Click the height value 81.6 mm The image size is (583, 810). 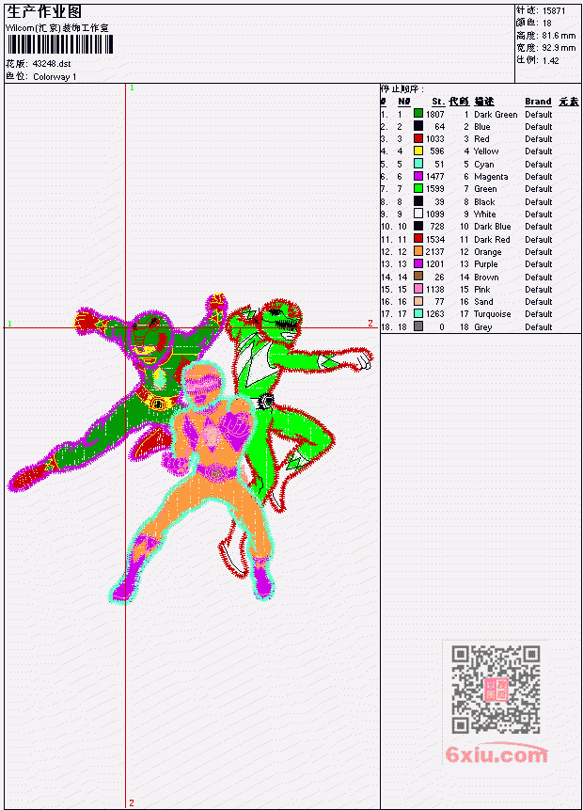[x=559, y=36]
